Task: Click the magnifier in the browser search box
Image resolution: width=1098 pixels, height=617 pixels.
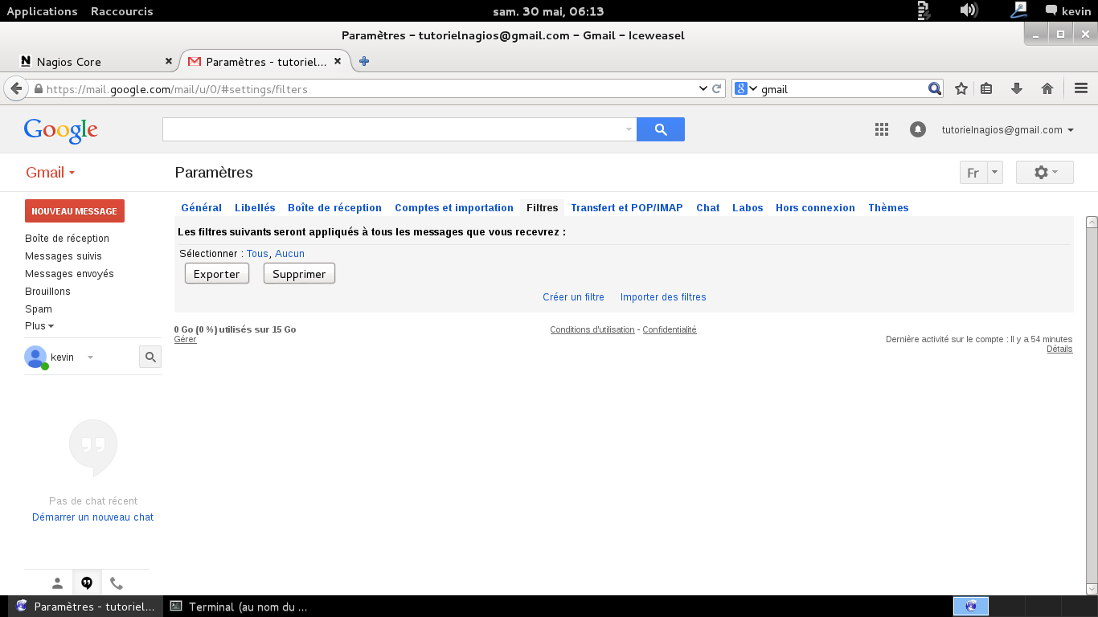Action: click(x=935, y=88)
